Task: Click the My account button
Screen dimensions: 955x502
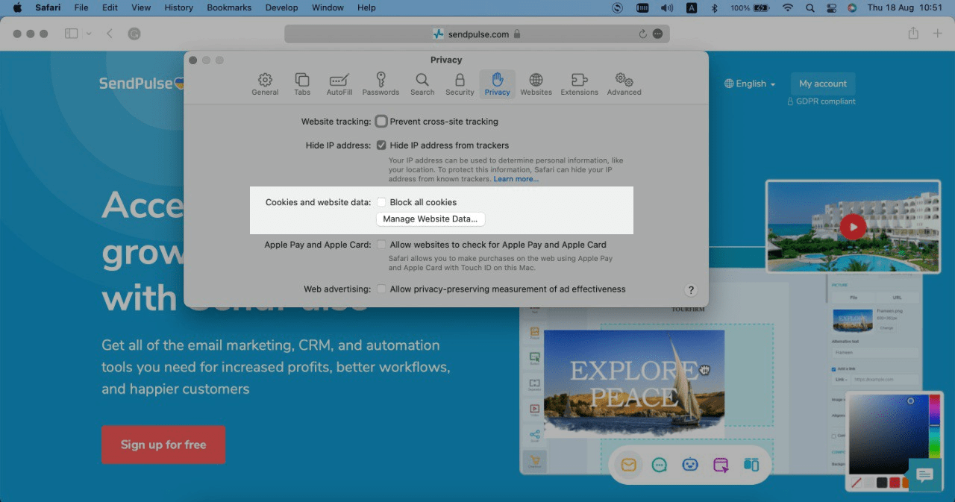Action: [823, 84]
